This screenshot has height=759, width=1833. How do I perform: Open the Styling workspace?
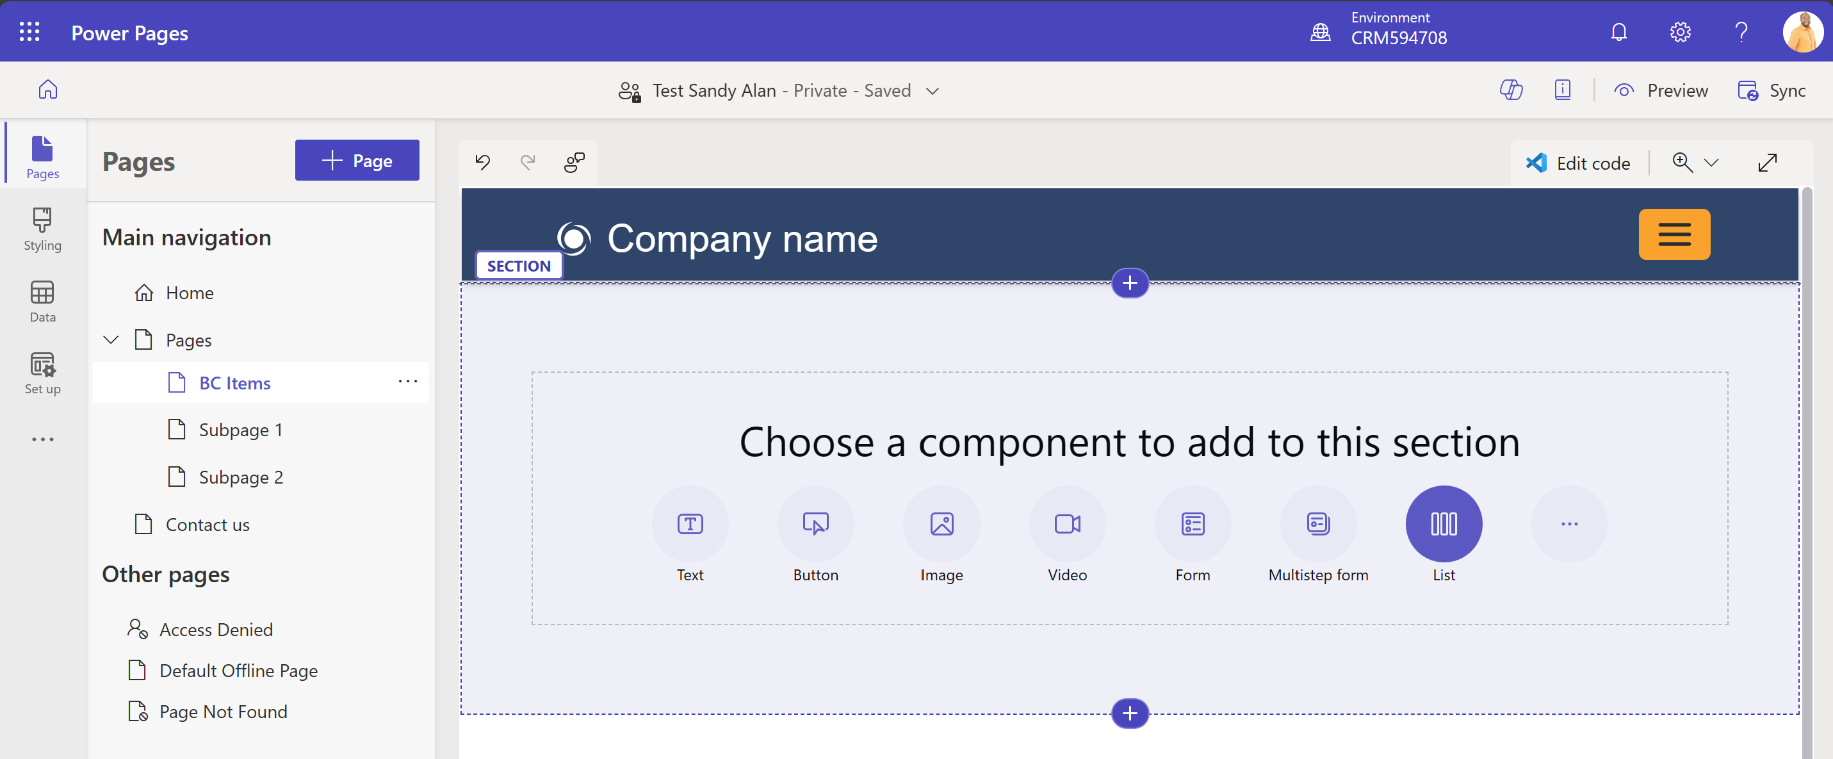click(x=43, y=228)
